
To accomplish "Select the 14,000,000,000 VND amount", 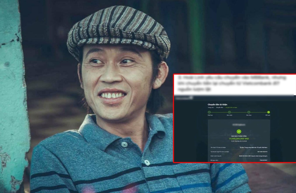I will point(239,139).
